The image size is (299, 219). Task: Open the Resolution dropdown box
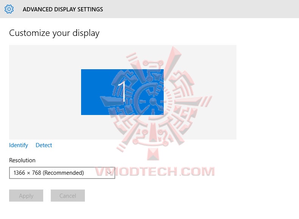click(x=62, y=173)
